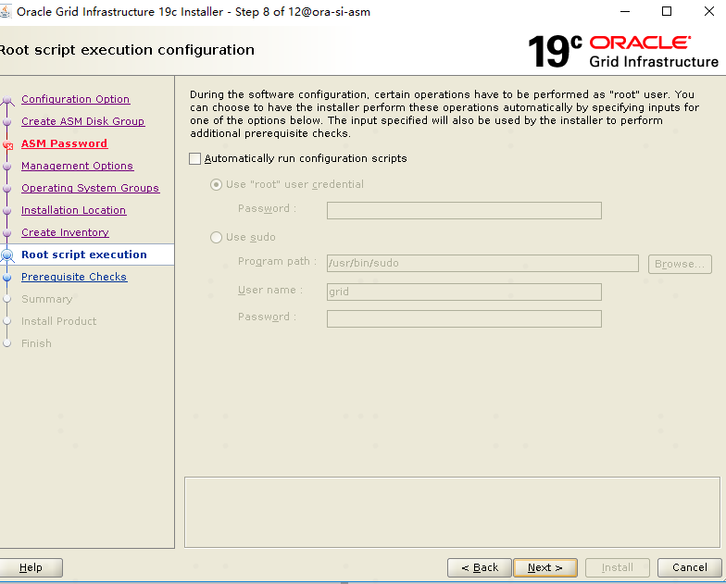This screenshot has width=726, height=584.
Task: Click the root credential Password field
Action: (464, 211)
